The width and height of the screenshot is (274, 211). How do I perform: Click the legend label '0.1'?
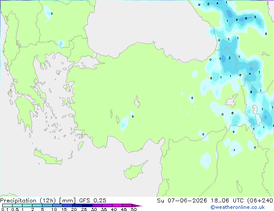[5, 209]
